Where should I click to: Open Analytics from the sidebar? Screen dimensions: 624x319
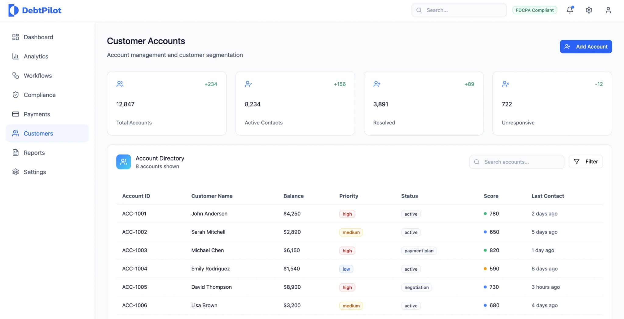tap(36, 56)
